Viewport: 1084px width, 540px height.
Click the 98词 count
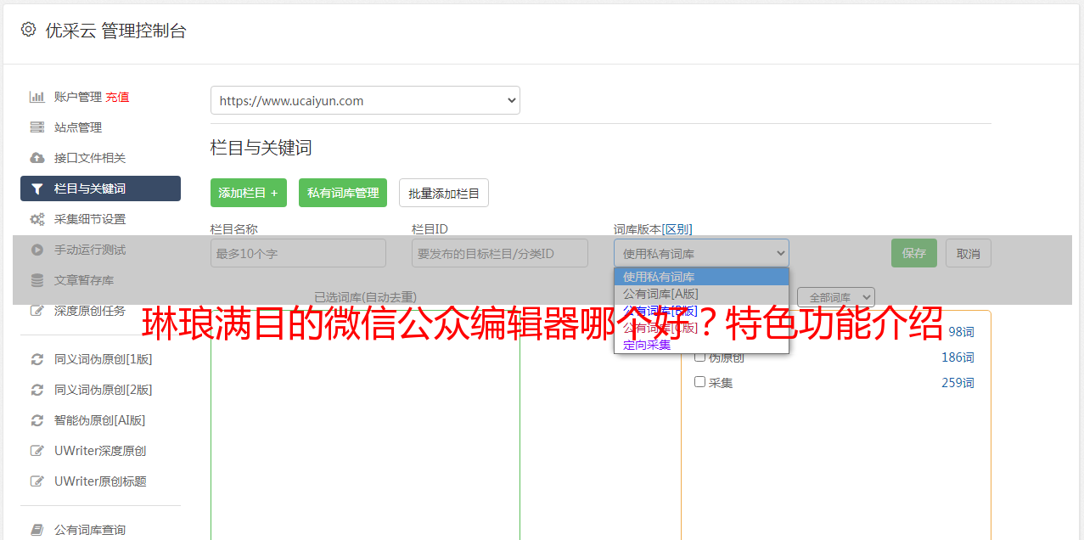coord(961,332)
